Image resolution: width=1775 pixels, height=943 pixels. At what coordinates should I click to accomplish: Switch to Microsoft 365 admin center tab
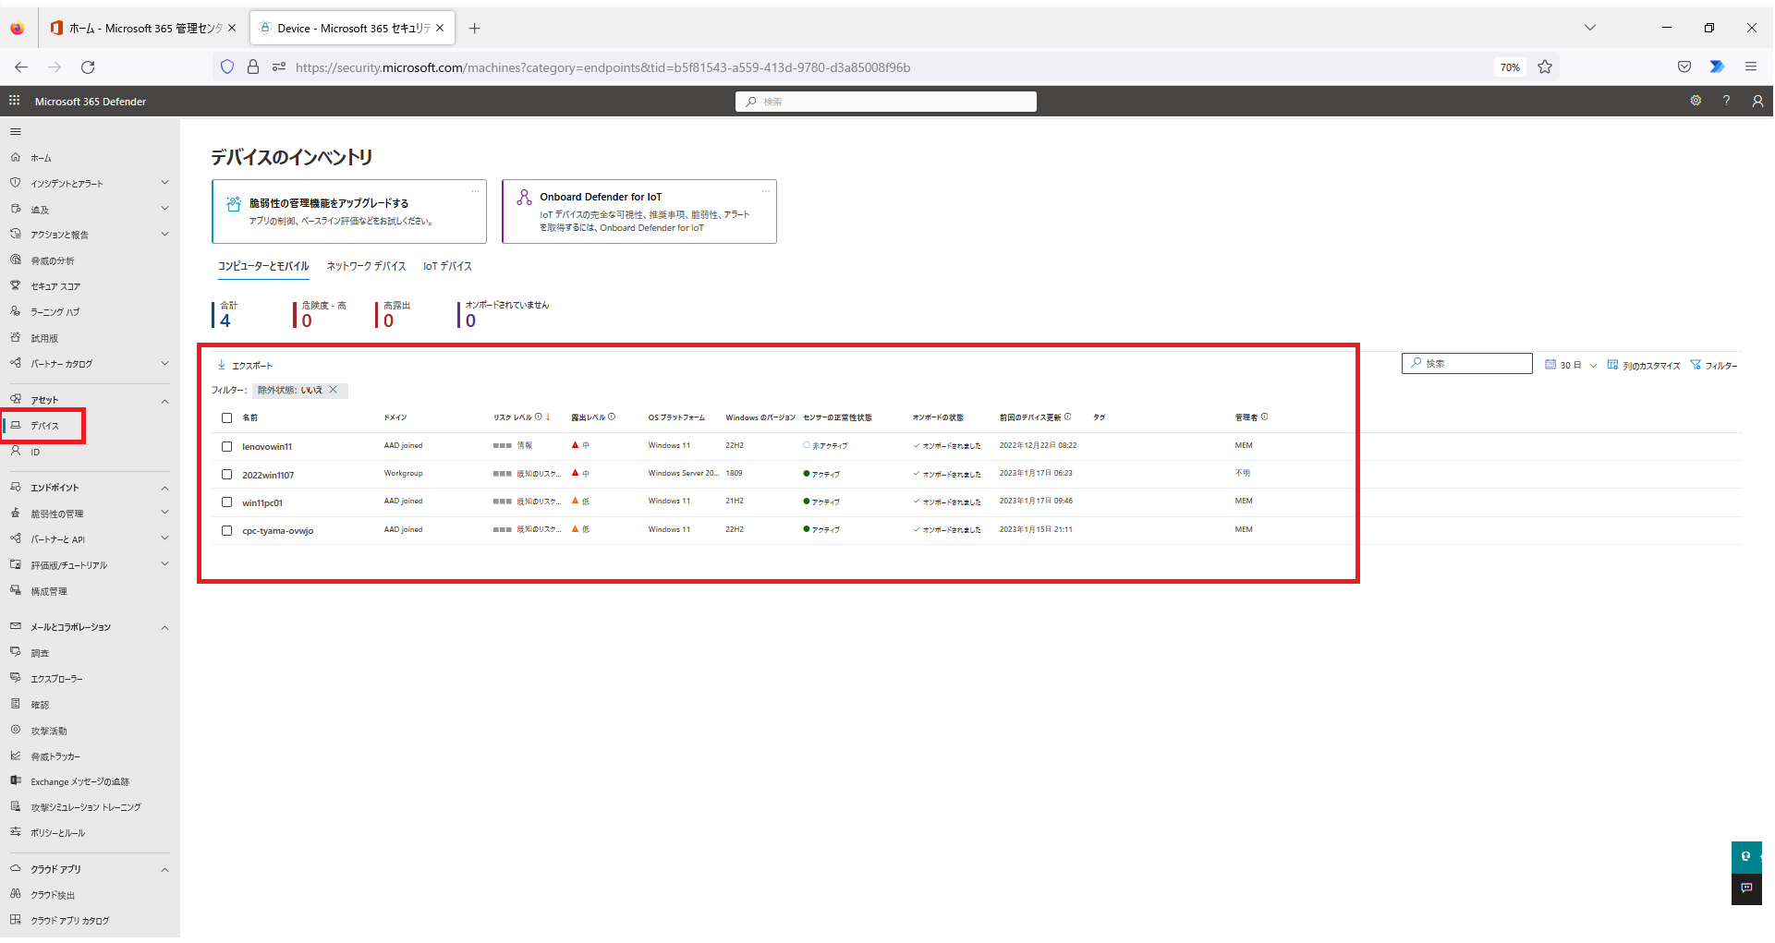pyautogui.click(x=143, y=28)
